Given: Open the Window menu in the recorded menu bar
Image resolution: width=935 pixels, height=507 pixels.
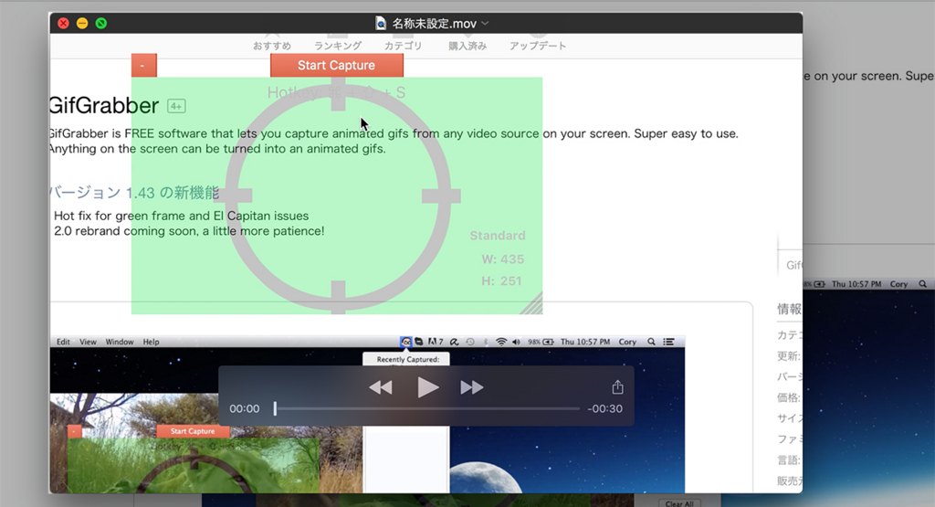Looking at the screenshot, I should coord(120,342).
